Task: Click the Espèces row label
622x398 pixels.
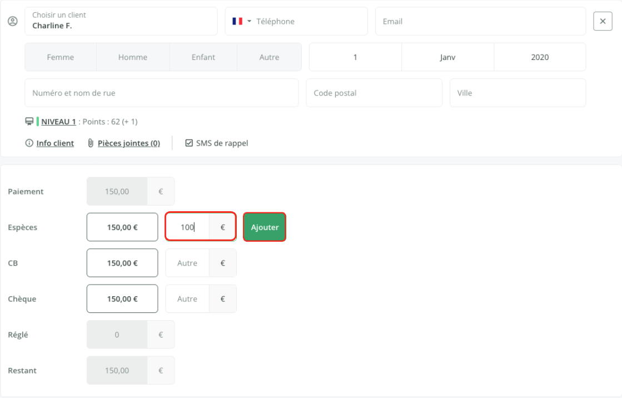Action: coord(23,227)
